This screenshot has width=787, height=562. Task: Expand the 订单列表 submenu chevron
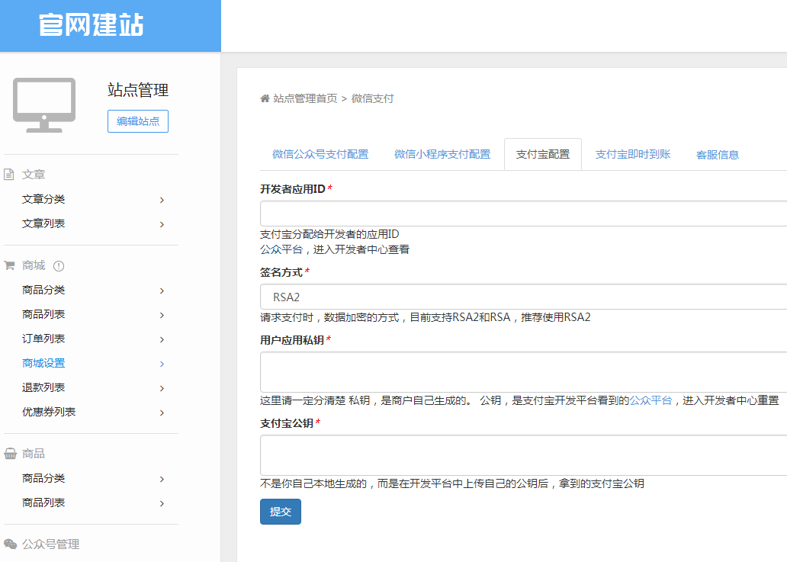[x=161, y=339]
